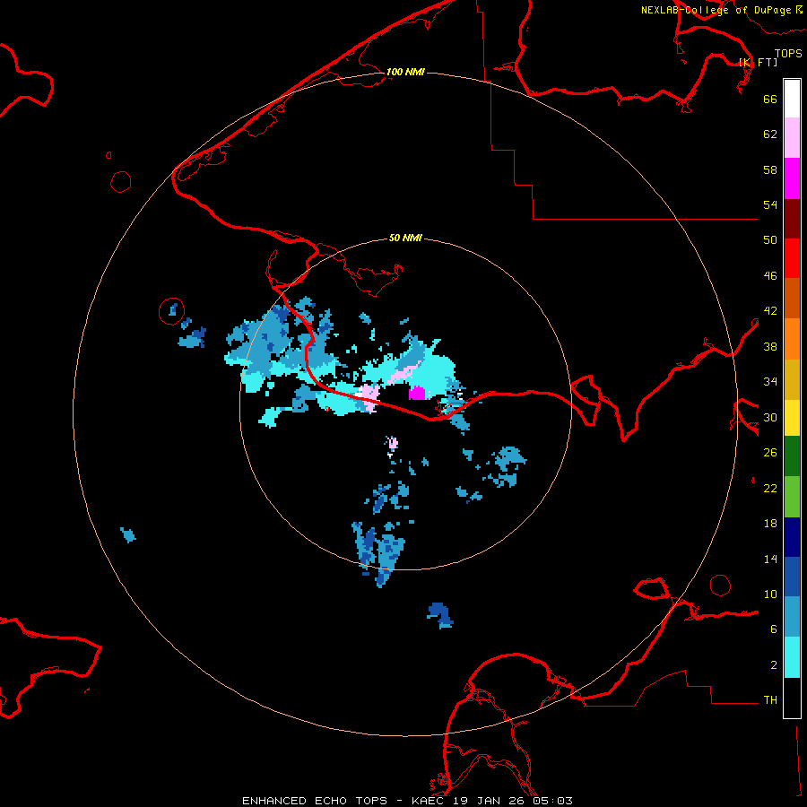
Task: Select the dark red swatch in the legend
Action: click(792, 218)
